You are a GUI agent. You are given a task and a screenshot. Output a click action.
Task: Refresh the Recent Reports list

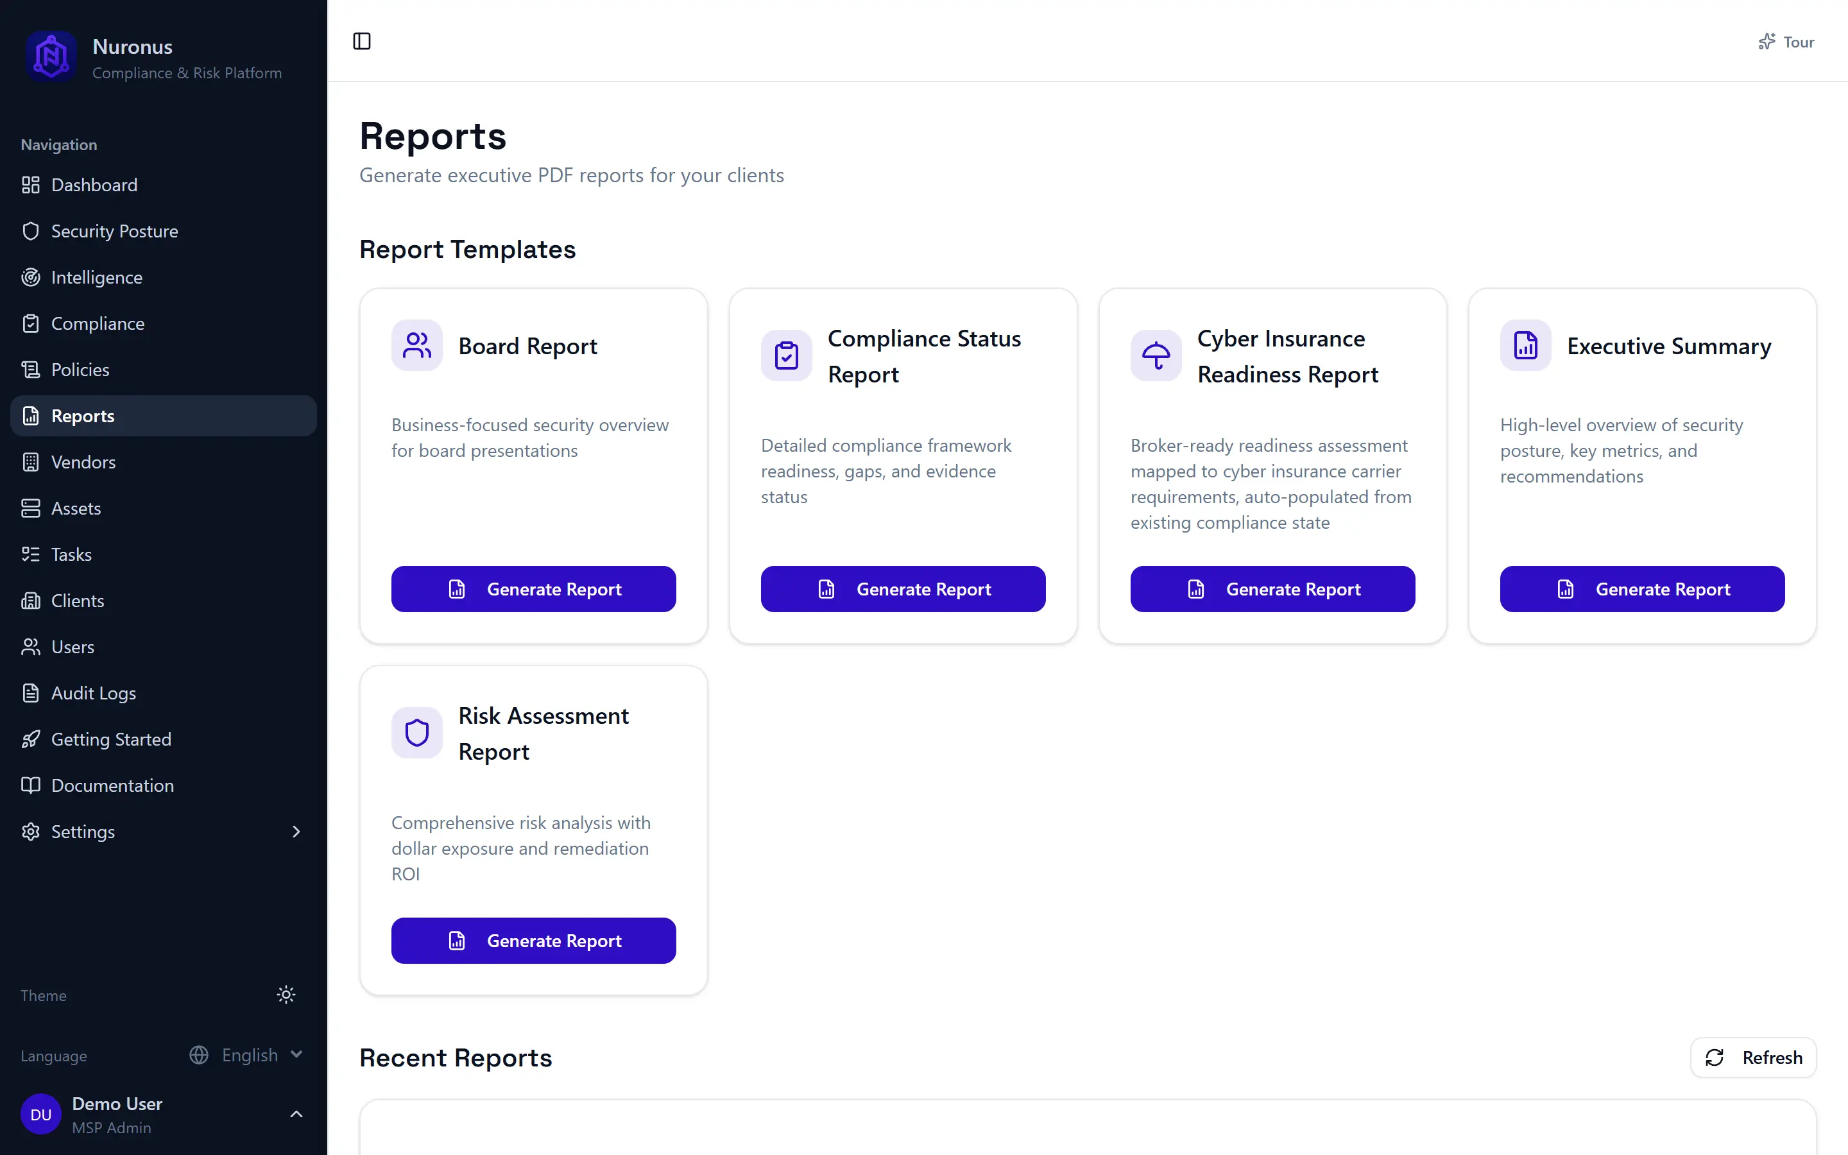point(1753,1057)
